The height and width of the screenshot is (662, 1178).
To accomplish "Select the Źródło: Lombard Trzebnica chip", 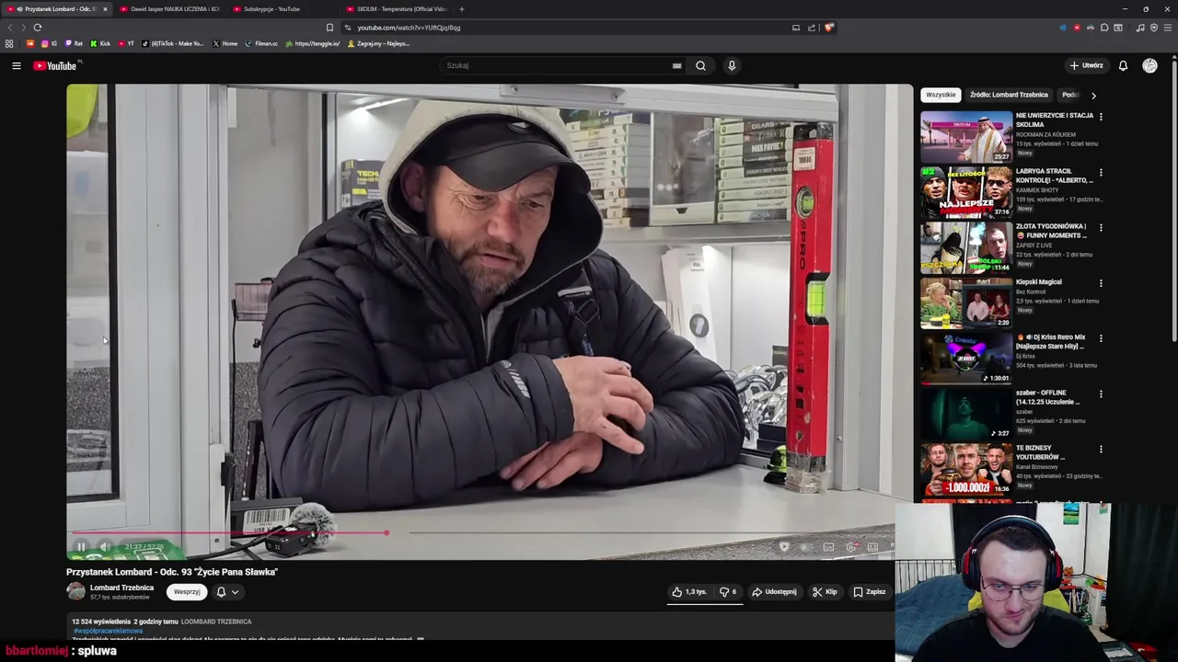I will pyautogui.click(x=1009, y=95).
